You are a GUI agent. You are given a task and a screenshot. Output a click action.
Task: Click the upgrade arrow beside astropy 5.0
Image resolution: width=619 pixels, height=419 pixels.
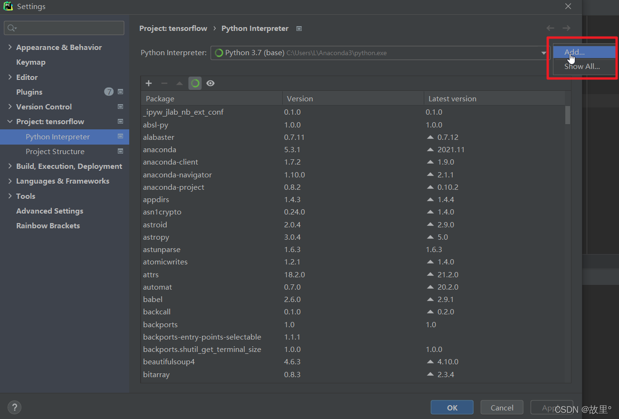pos(430,237)
